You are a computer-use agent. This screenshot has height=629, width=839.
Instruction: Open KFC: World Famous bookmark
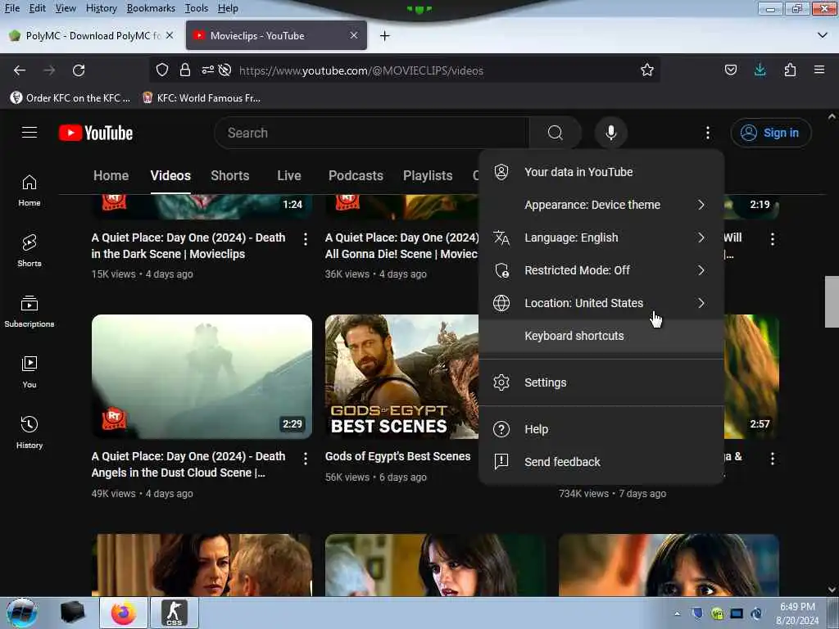202,98
